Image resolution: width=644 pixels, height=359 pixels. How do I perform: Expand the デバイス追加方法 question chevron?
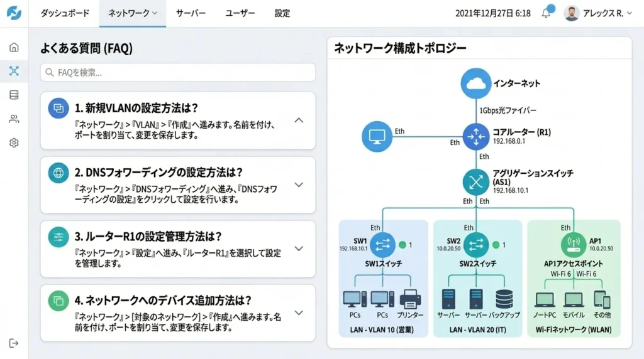(299, 313)
